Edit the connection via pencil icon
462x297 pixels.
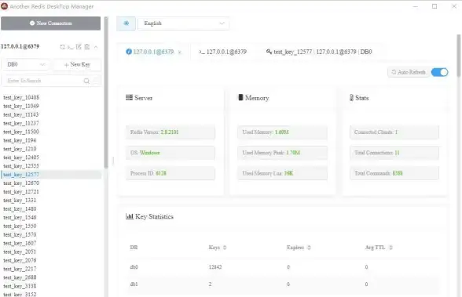click(79, 47)
